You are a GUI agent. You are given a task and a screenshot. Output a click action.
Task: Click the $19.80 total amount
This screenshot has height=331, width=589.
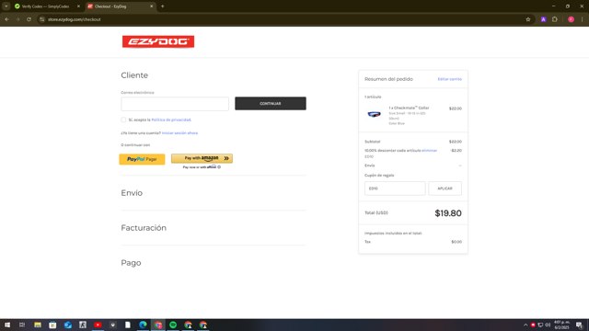448,213
